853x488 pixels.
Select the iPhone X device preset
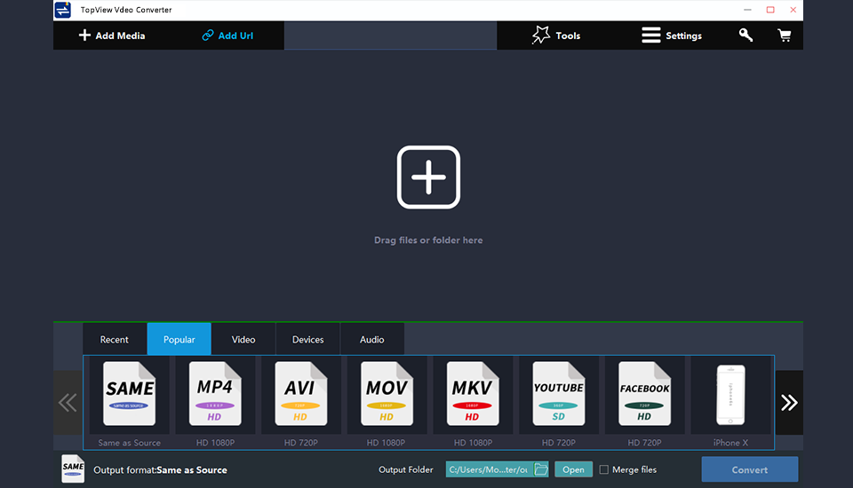pos(730,395)
